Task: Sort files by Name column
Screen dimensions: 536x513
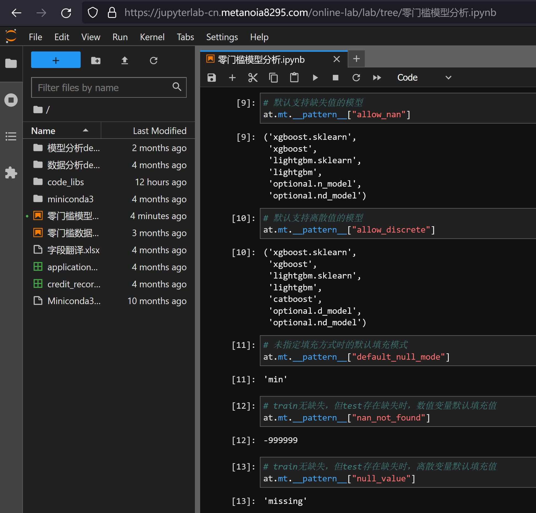Action: pos(43,131)
